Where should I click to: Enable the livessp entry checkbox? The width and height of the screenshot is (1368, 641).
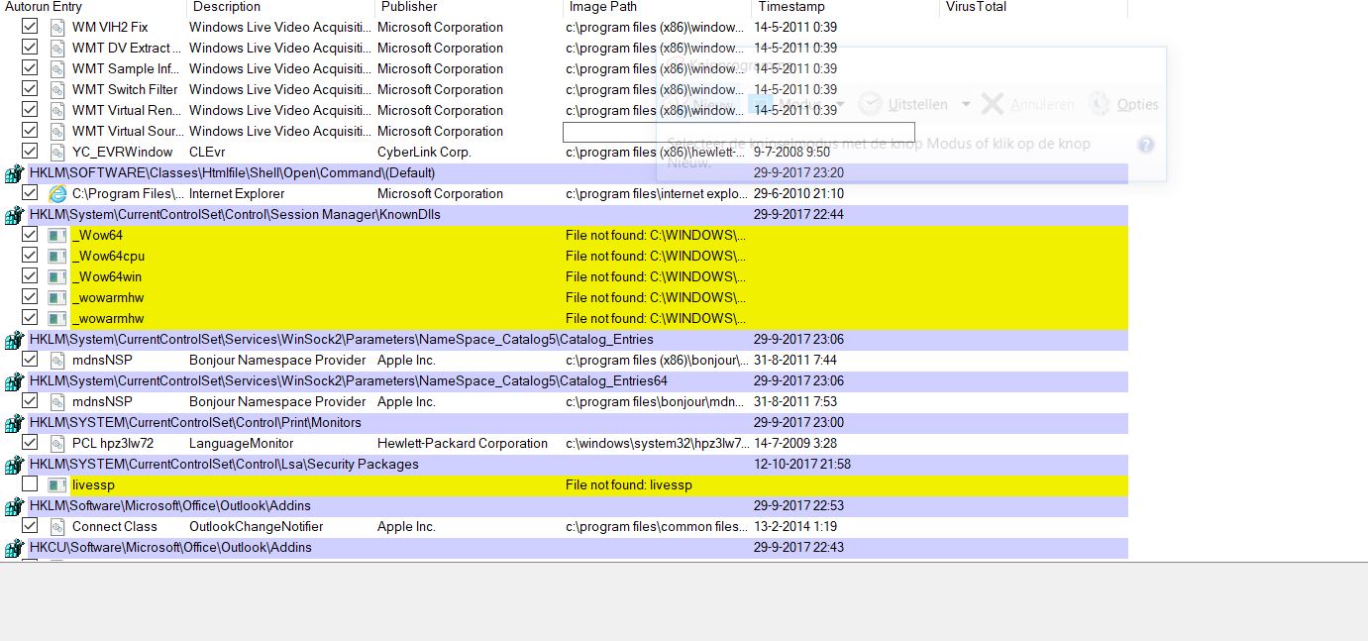pyautogui.click(x=30, y=483)
